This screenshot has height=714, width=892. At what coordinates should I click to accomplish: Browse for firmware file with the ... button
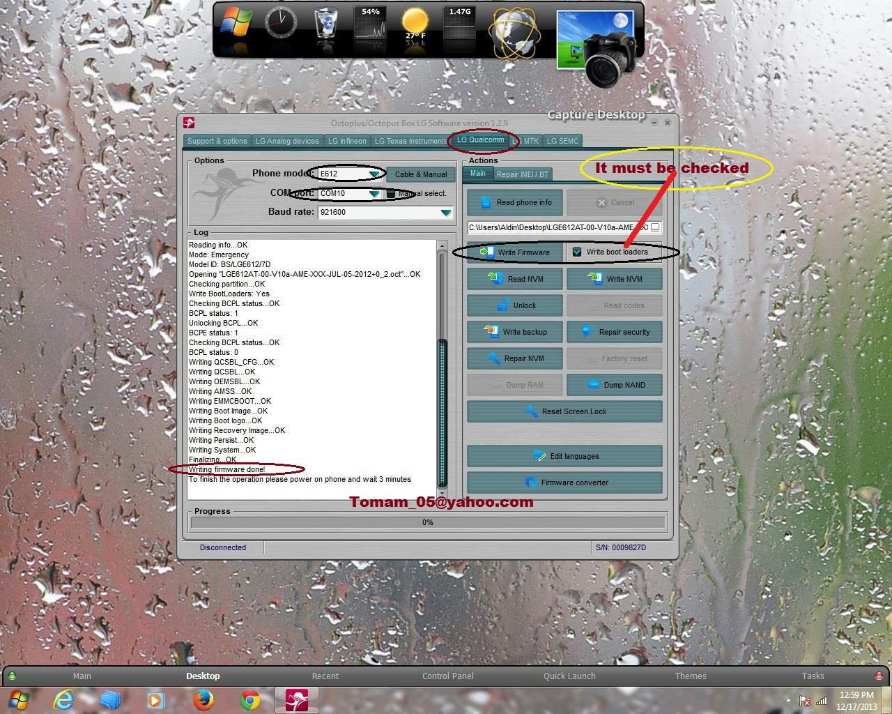click(x=655, y=227)
